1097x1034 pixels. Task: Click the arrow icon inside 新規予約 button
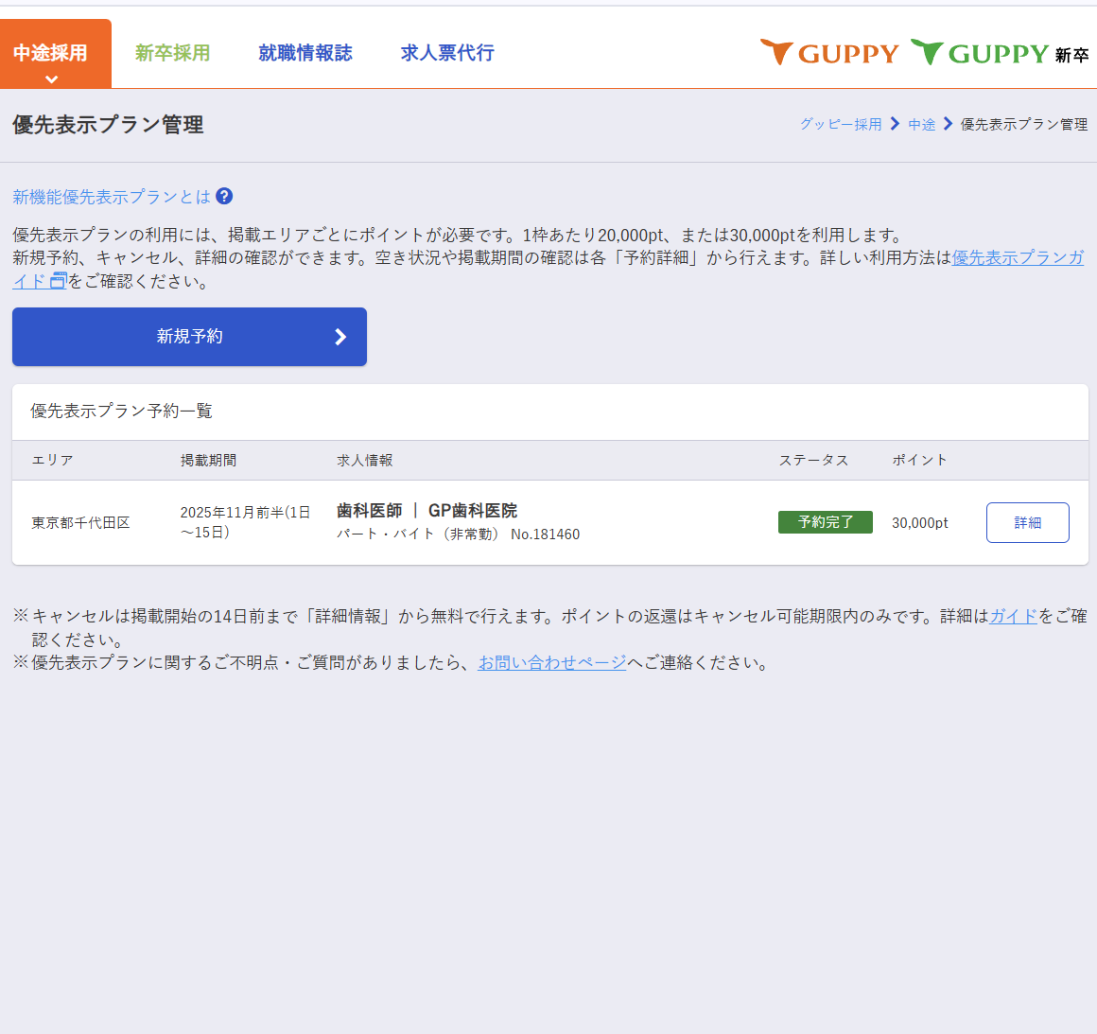(340, 337)
